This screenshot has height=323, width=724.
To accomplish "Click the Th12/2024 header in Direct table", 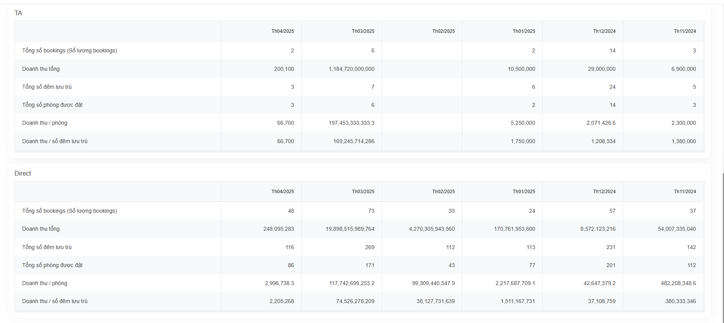I will 604,192.
